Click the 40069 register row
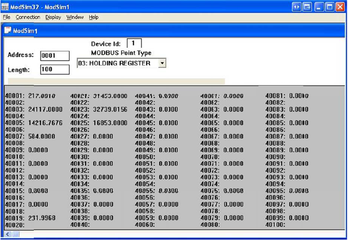The image size is (348, 240). (x=222, y=150)
